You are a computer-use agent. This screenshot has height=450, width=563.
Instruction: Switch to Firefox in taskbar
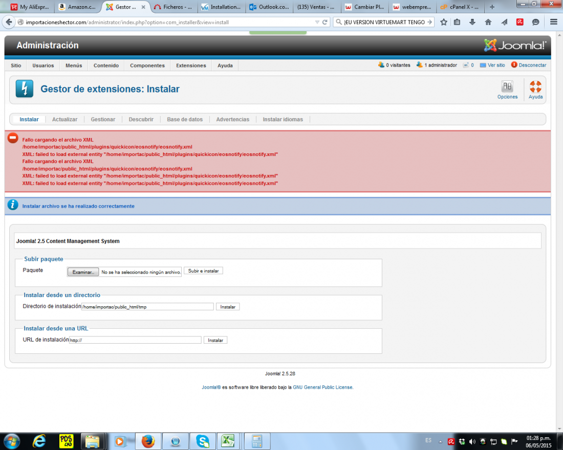pos(148,441)
